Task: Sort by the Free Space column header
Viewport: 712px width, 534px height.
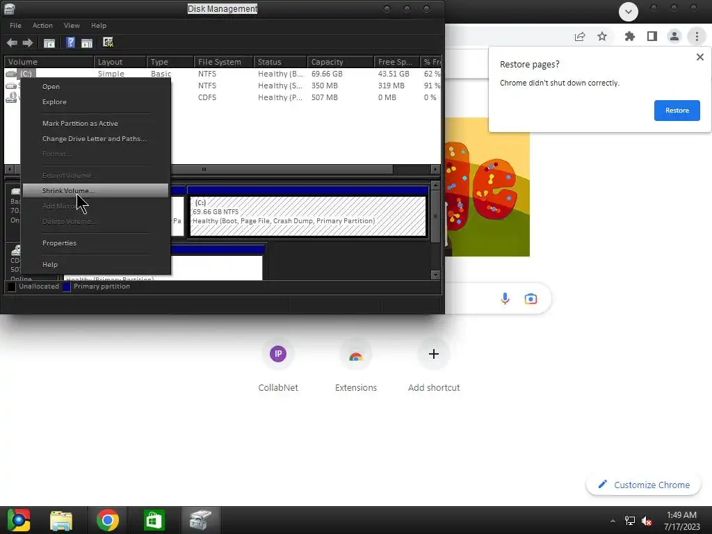Action: tap(397, 62)
